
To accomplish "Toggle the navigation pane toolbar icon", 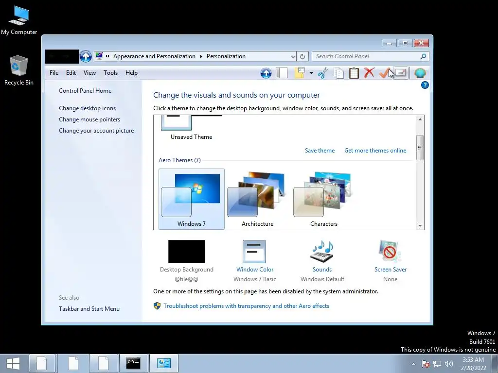I will 282,73.
